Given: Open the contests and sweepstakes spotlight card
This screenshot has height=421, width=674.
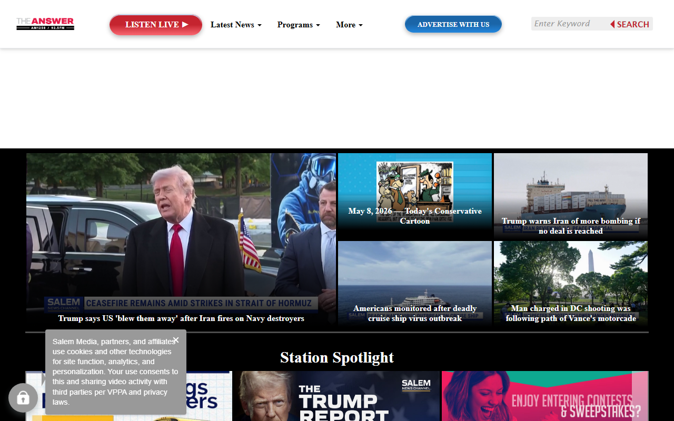Looking at the screenshot, I should [x=545, y=396].
